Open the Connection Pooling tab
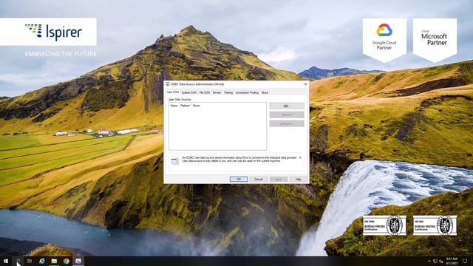473x266 pixels. (x=247, y=92)
